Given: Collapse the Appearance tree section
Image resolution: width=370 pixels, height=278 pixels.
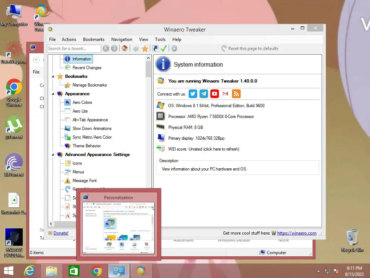Looking at the screenshot, I should click(53, 94).
